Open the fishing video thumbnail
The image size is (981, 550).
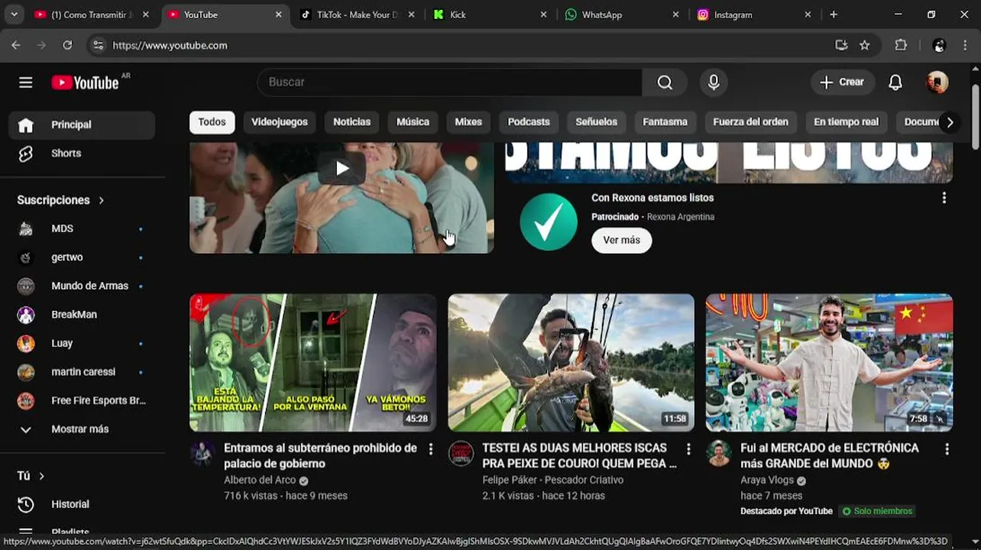(x=571, y=363)
